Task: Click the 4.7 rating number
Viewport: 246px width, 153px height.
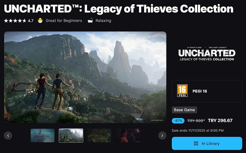Action: [x=31, y=21]
